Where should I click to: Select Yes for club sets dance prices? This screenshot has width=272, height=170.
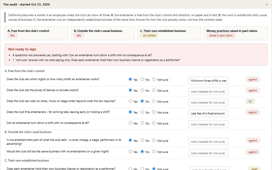(x=130, y=90)
